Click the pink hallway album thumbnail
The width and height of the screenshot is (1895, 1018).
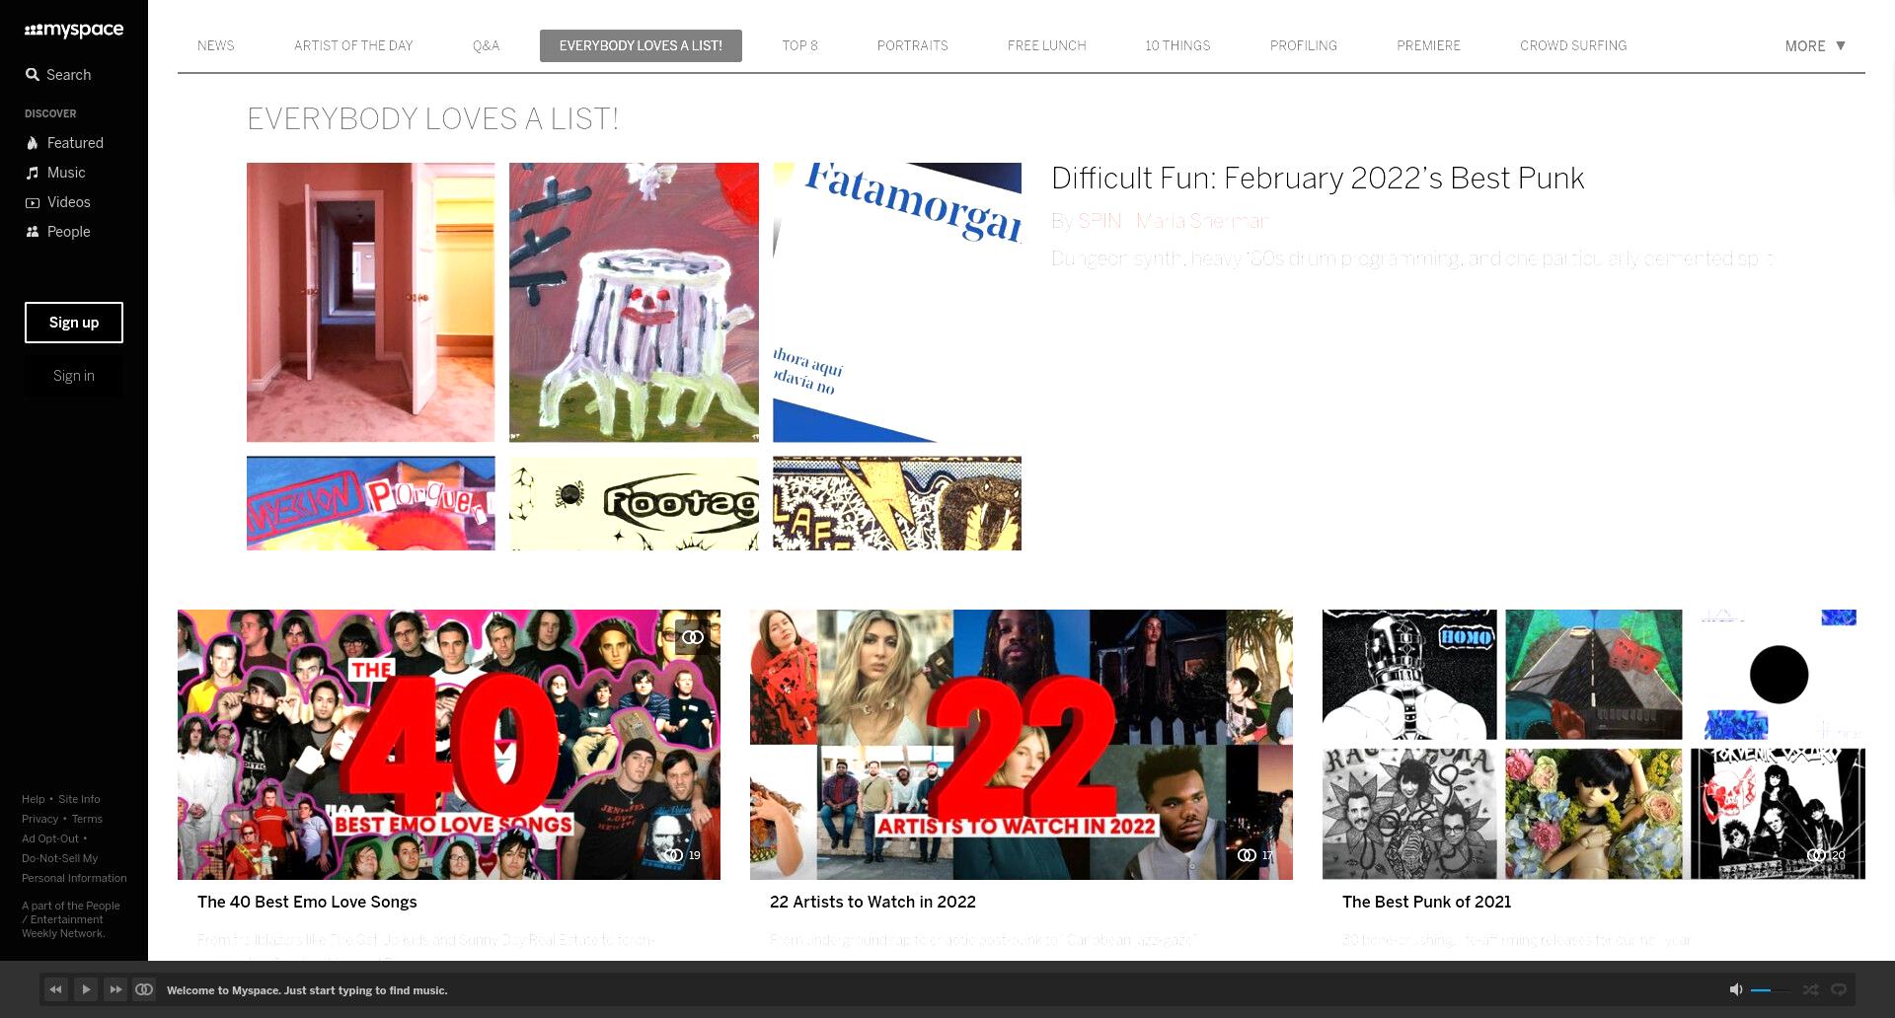click(371, 302)
